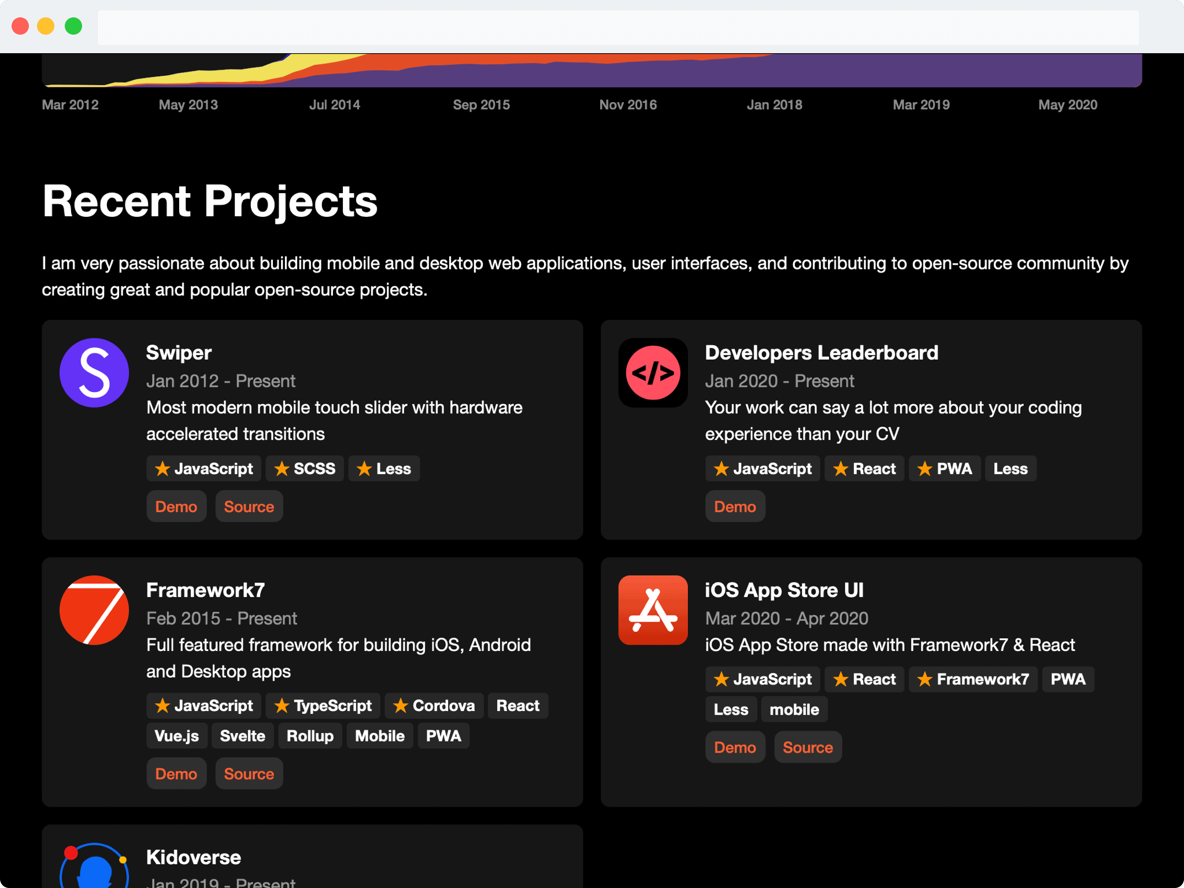Open iOS App Store UI Demo
This screenshot has width=1184, height=888.
tap(735, 747)
